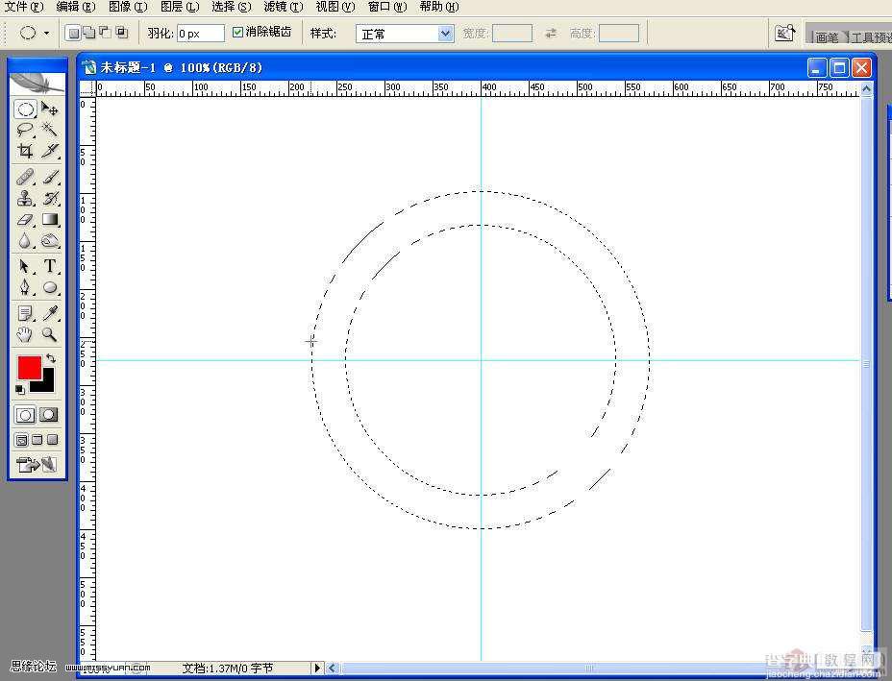
Task: Select the Crop tool
Action: (x=25, y=151)
